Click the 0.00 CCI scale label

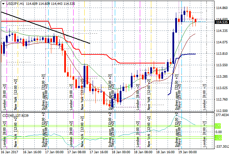coord(219,132)
